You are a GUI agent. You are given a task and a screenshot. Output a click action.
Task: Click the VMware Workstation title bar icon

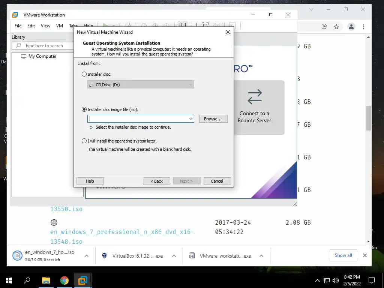coord(15,15)
